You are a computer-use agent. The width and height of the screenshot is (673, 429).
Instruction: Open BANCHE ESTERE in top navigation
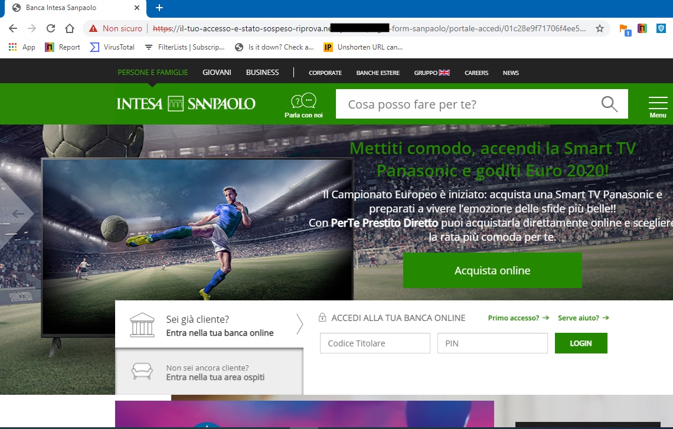(378, 73)
